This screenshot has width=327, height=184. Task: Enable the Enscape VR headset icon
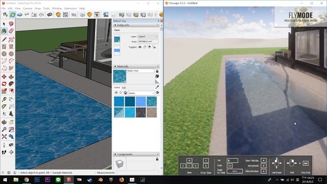50,15
